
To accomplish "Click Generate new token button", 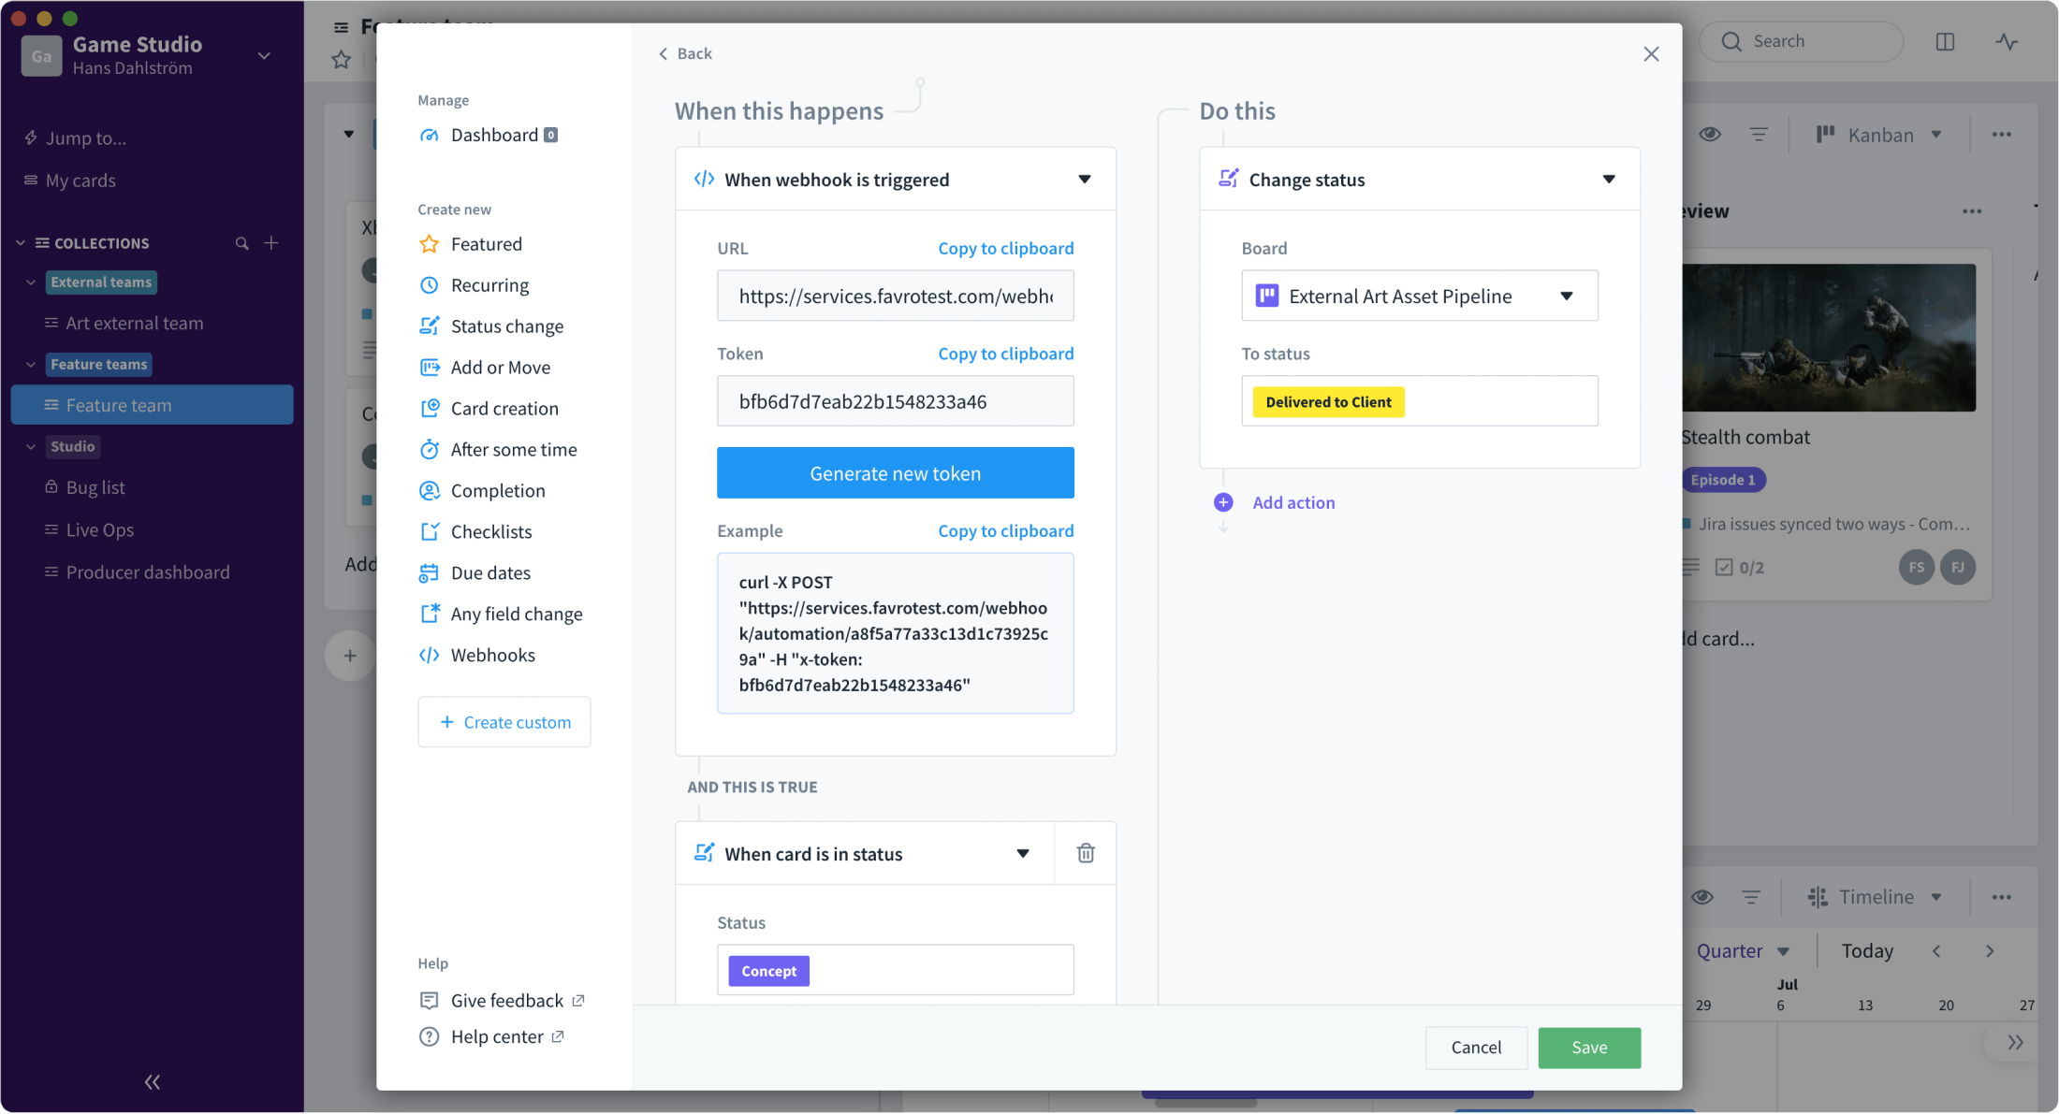I will (895, 472).
